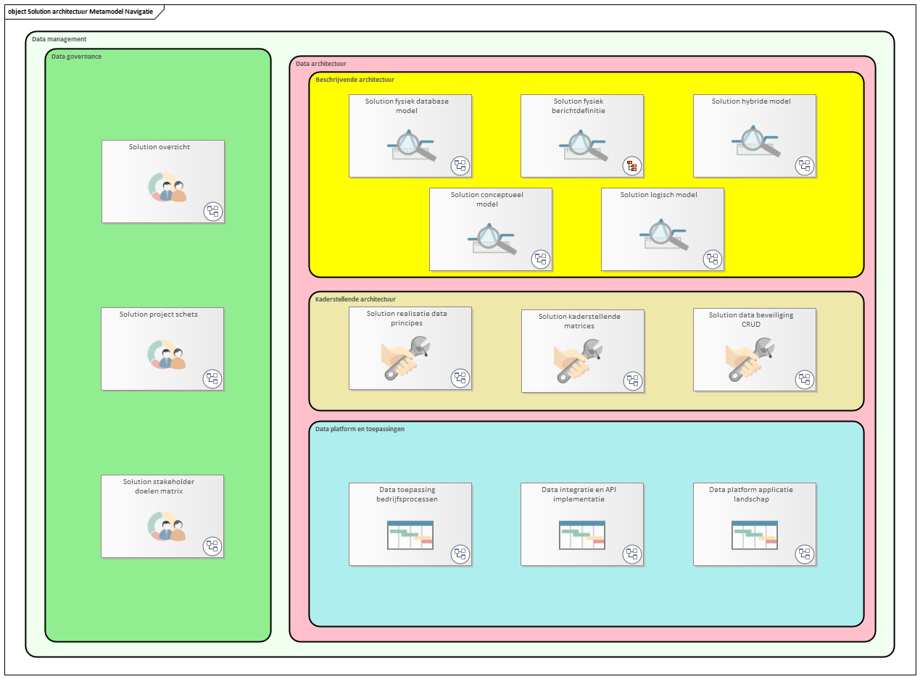Viewport: 920px width, 679px height.
Task: Open diagram link icon on Data toepassing bedrijfsprocessen
Action: point(460,554)
